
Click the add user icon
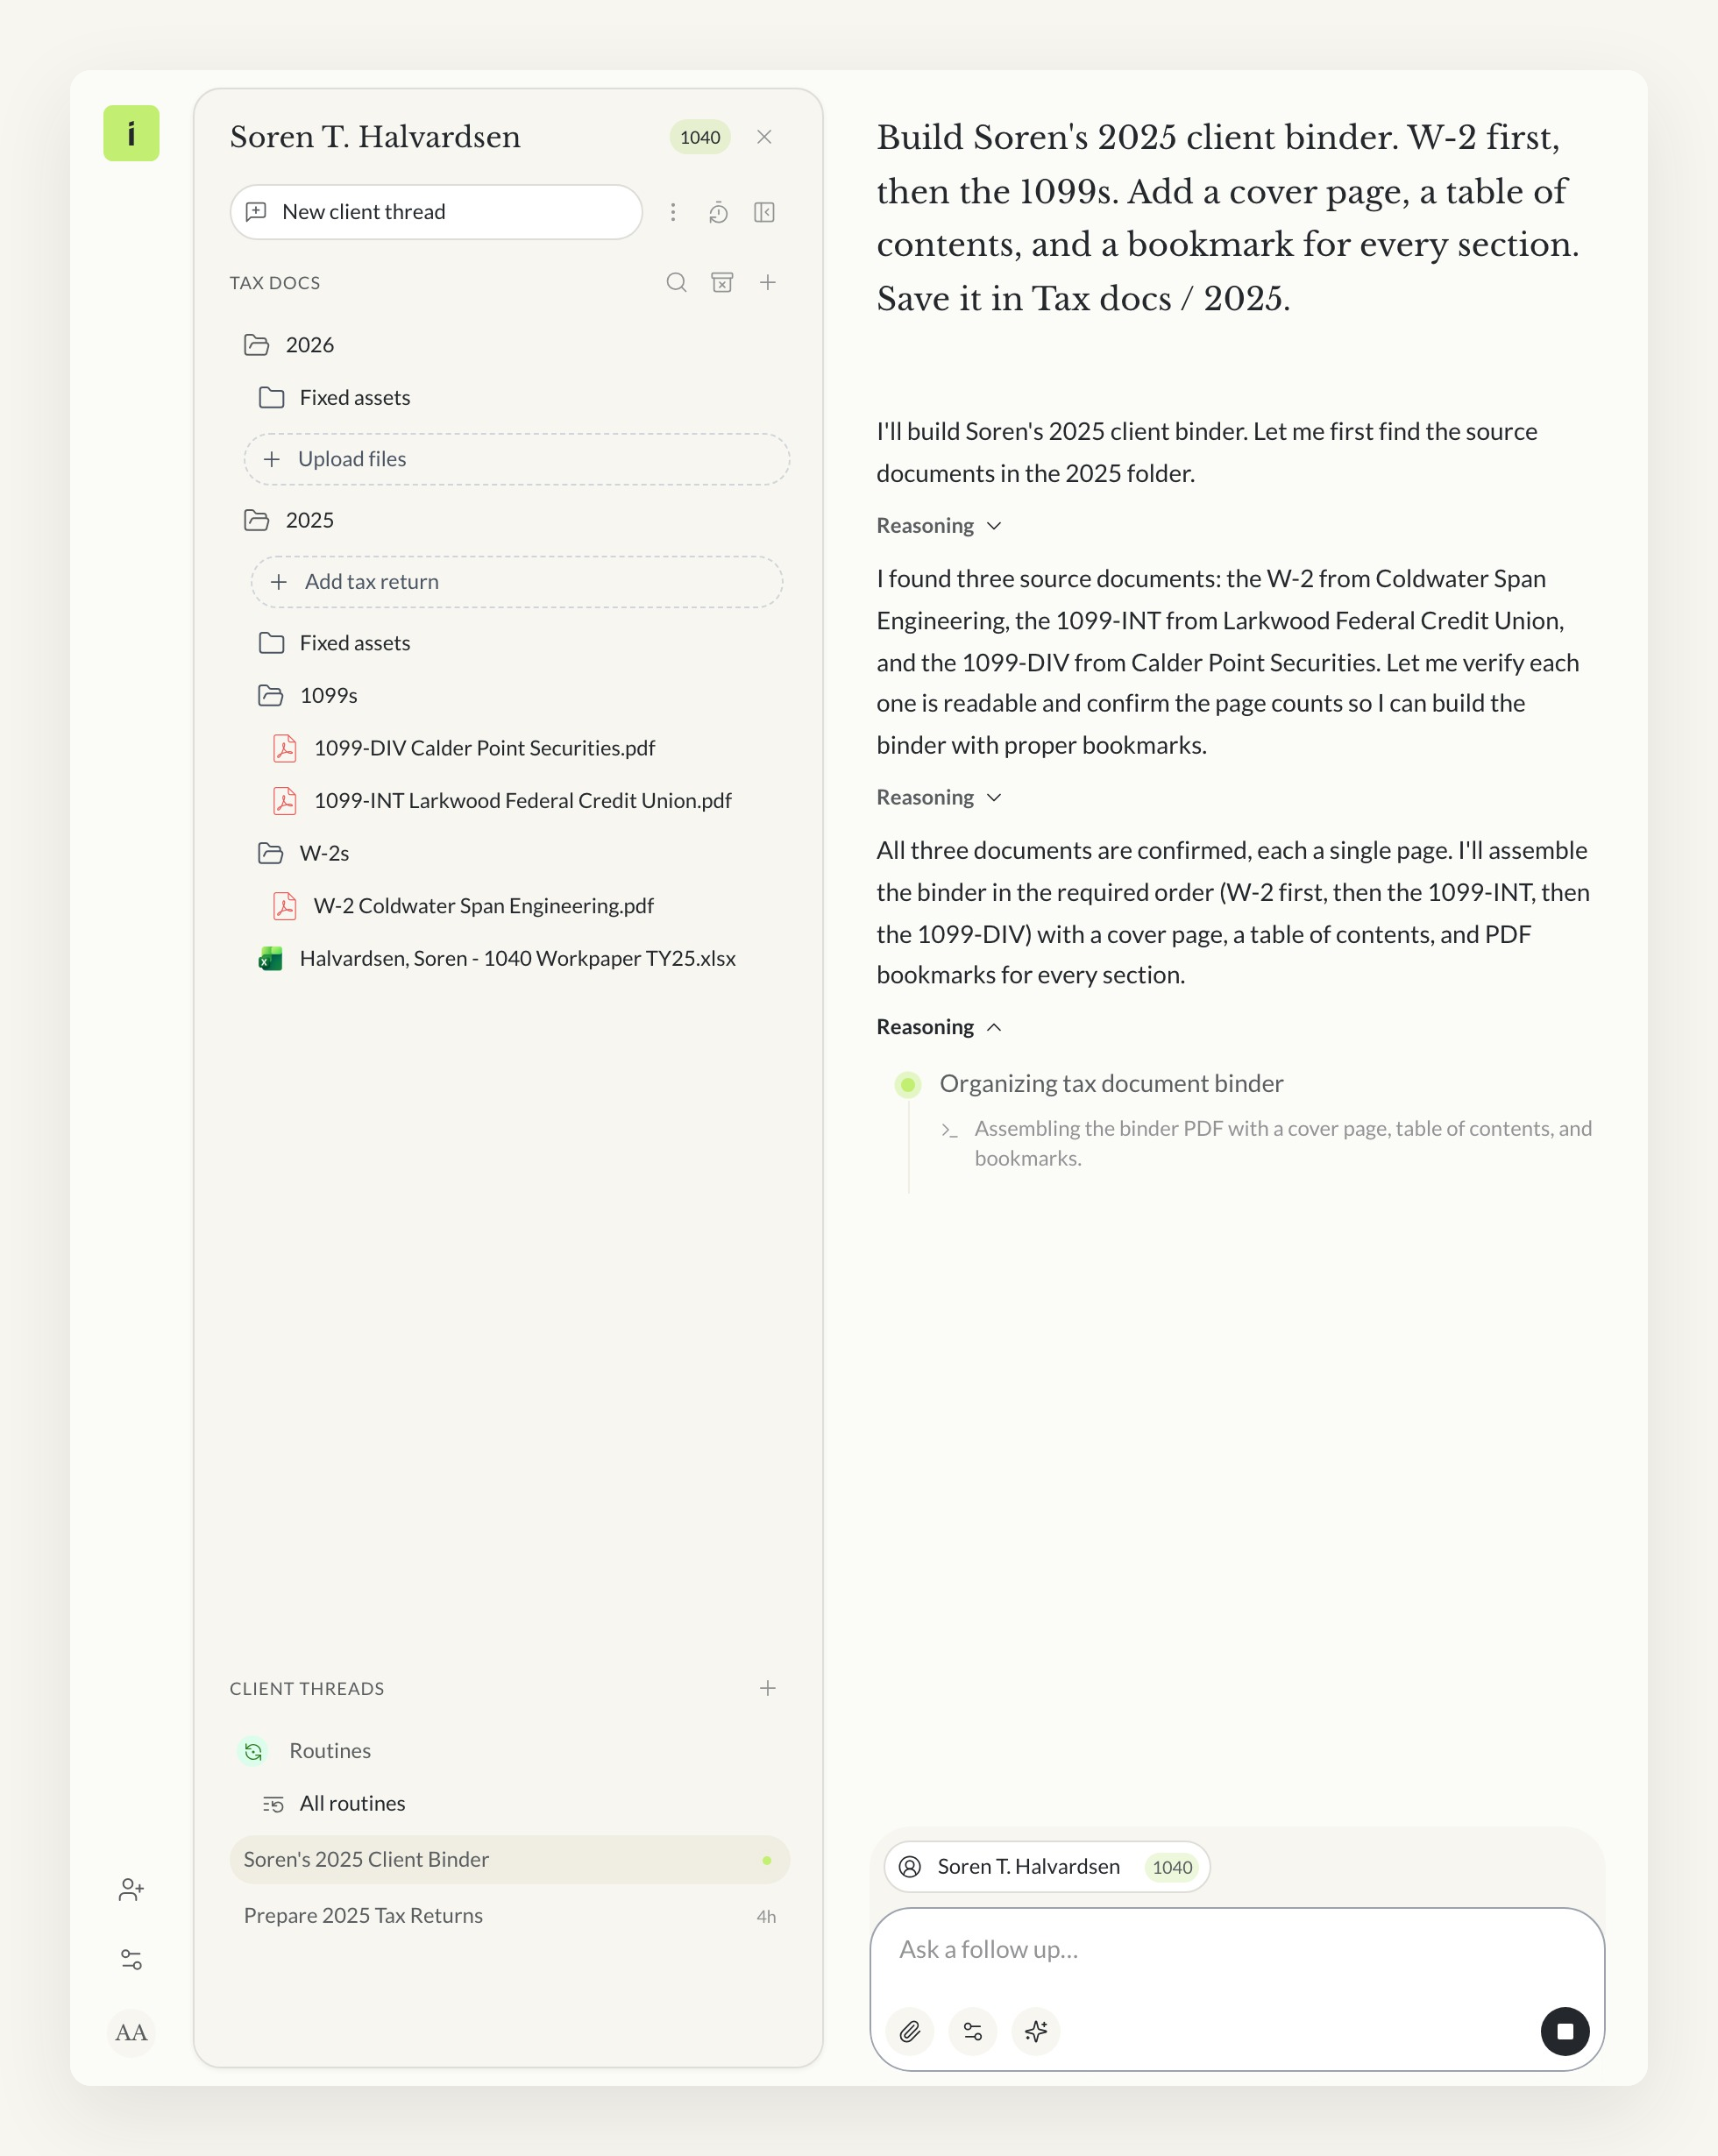(x=131, y=1890)
